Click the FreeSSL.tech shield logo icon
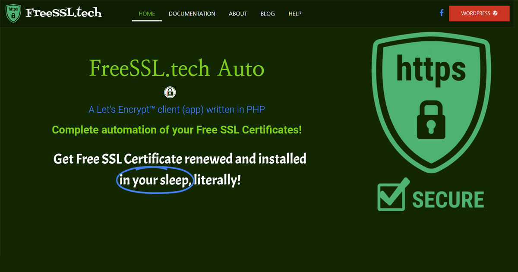The width and height of the screenshot is (518, 272). [x=13, y=13]
